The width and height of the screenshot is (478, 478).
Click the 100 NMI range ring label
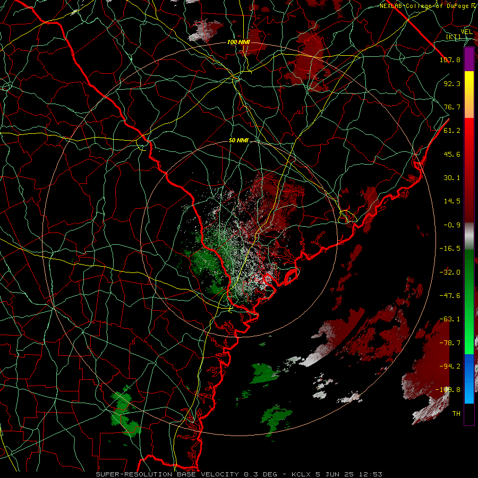click(238, 42)
